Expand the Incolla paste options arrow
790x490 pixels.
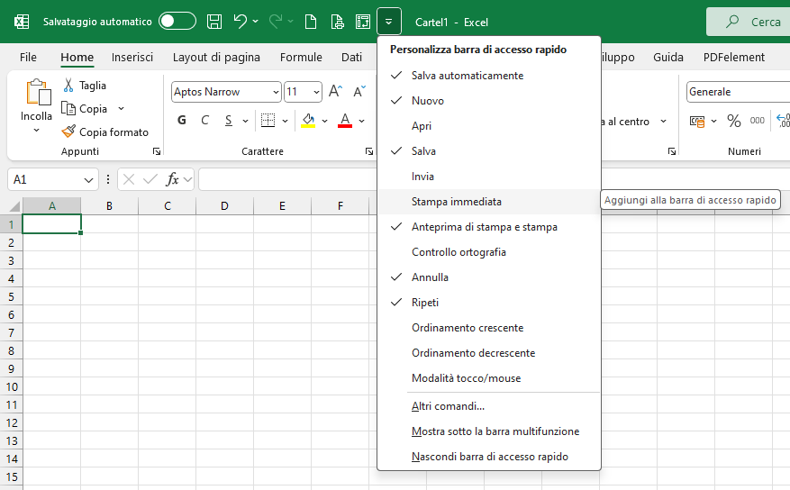point(36,131)
